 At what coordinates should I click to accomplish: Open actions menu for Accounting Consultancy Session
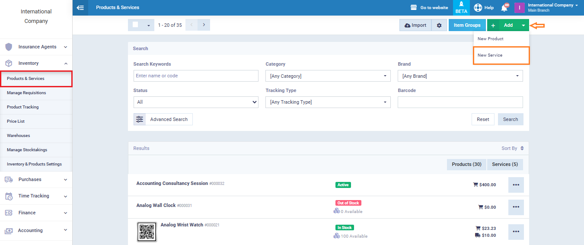516,185
